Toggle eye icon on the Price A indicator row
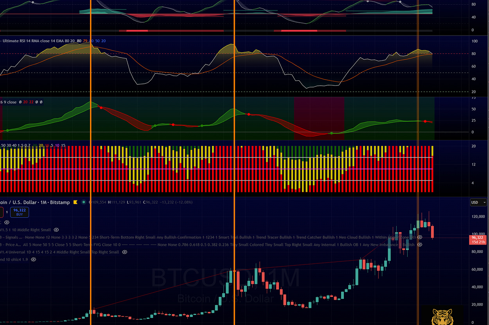The image size is (489, 325). pyautogui.click(x=419, y=245)
